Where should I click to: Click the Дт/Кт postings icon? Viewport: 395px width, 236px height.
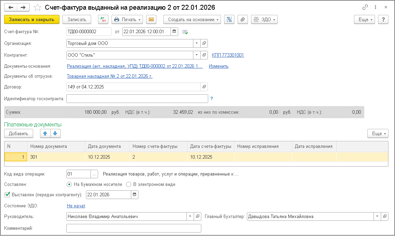103,20
